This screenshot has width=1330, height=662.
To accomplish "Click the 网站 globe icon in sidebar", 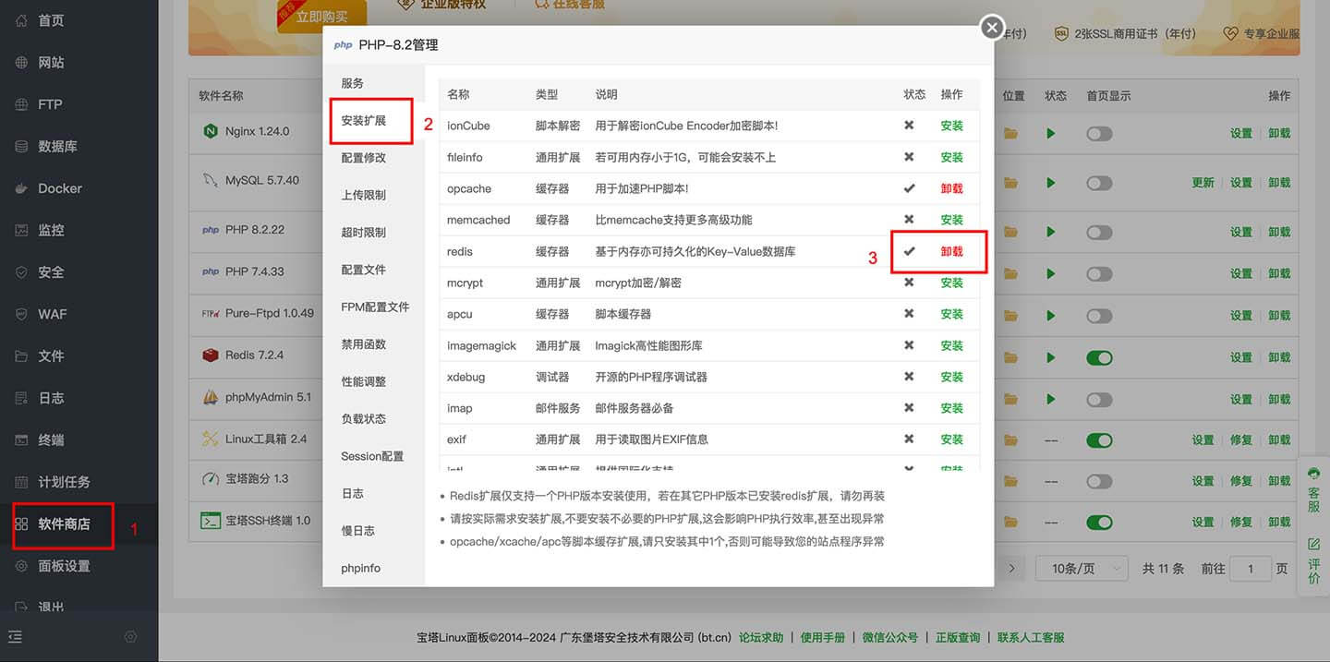I will pos(22,63).
